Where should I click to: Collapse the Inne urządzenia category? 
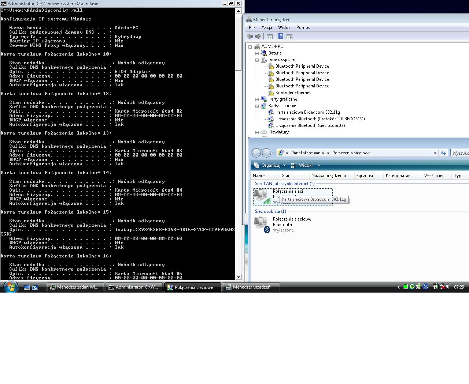pyautogui.click(x=257, y=60)
